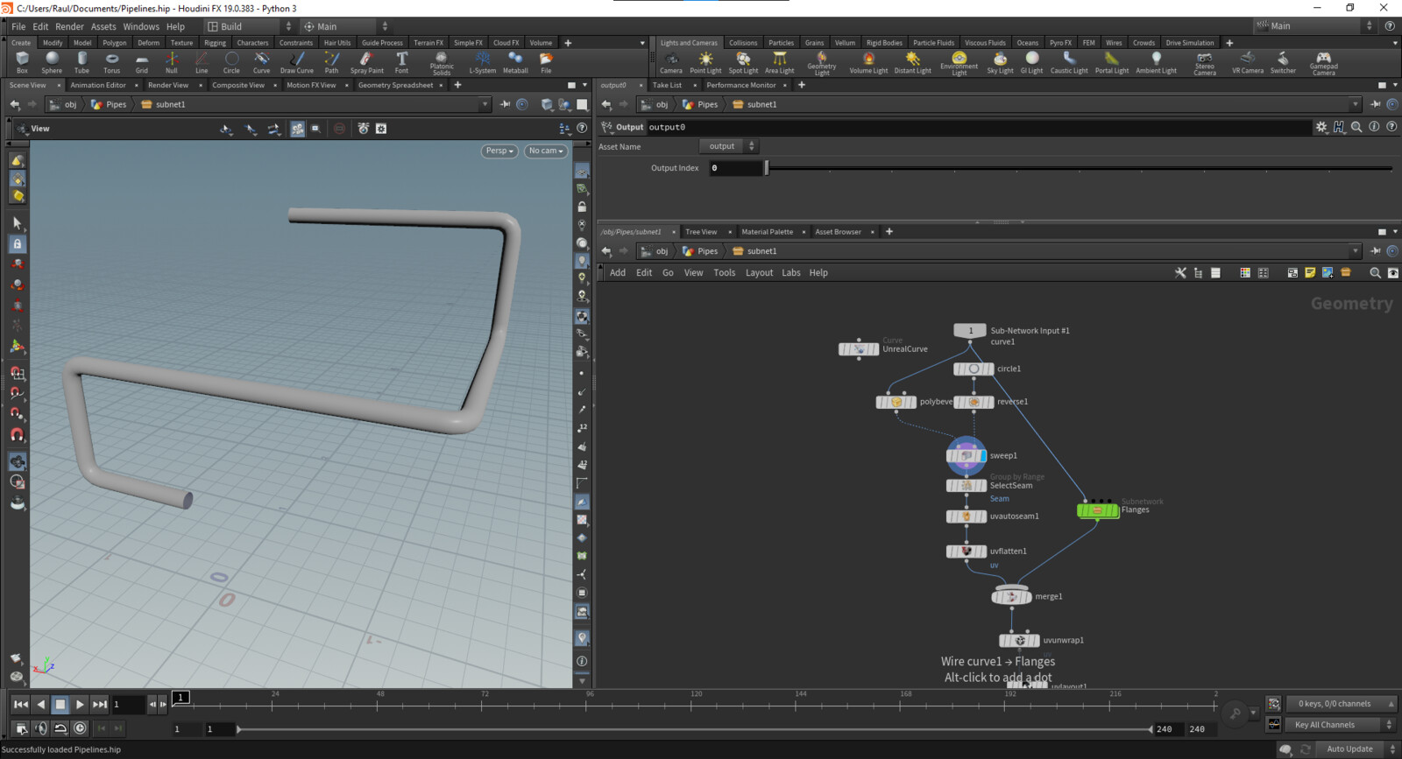Open the Auto Update dropdown
The height and width of the screenshot is (759, 1402).
(x=1358, y=749)
